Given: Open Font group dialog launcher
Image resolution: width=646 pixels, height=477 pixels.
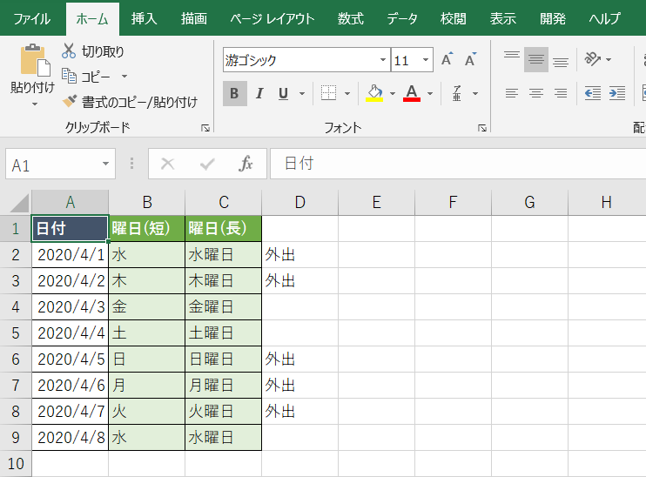Looking at the screenshot, I should [x=482, y=129].
